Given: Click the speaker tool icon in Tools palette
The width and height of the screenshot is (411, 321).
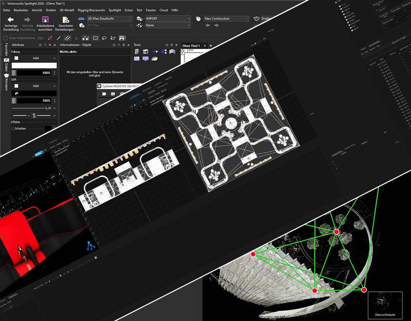Looking at the screenshot, I should point(145,52).
